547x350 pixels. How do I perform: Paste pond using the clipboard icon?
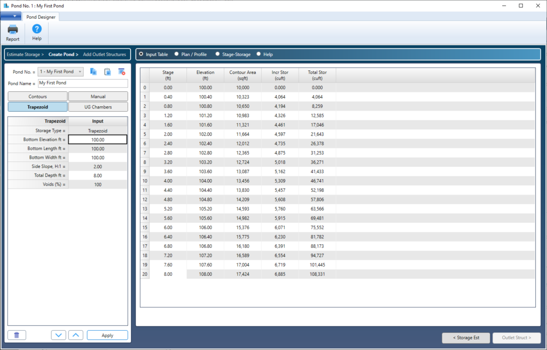pos(107,72)
